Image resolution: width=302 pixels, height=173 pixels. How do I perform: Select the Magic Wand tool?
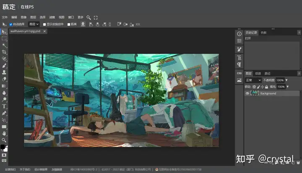(x=4, y=45)
